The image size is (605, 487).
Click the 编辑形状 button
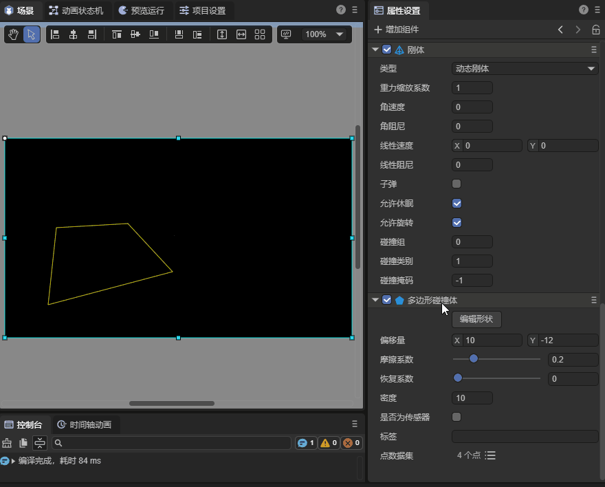click(x=476, y=319)
